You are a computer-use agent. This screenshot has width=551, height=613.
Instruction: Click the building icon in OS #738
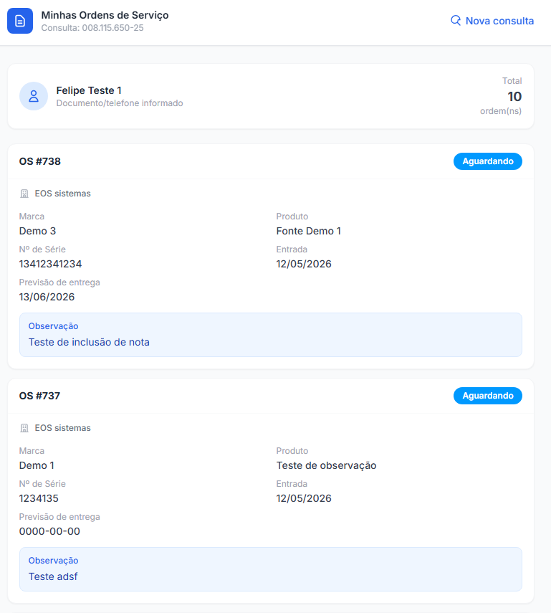pyautogui.click(x=24, y=194)
